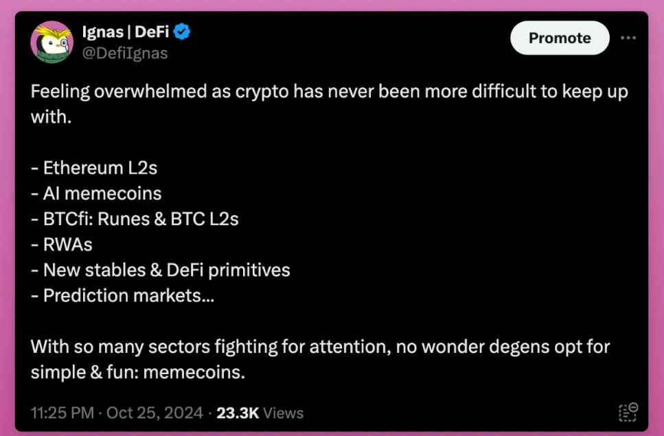Click the dashed-square icon at bottom right

tap(628, 412)
